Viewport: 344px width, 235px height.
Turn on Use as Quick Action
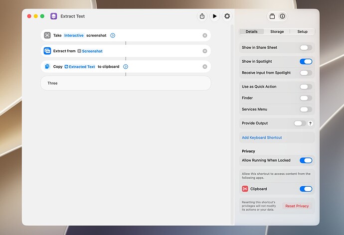[x=306, y=87]
